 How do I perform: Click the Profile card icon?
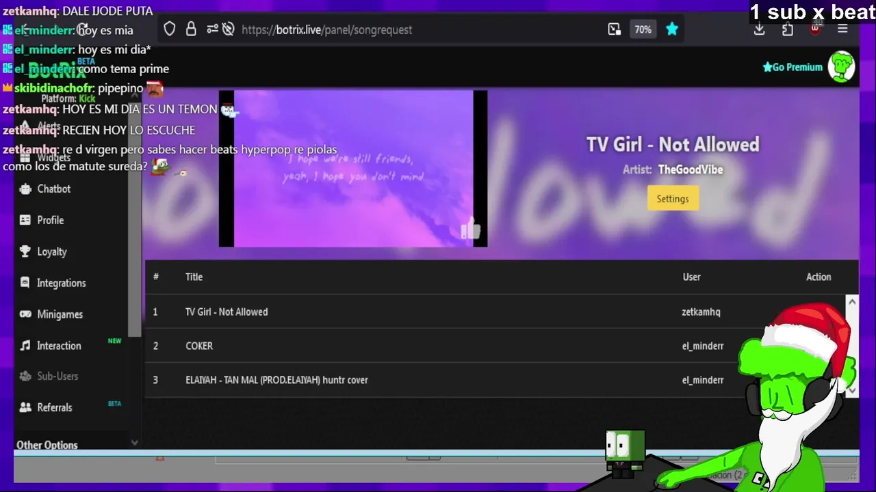click(x=25, y=220)
